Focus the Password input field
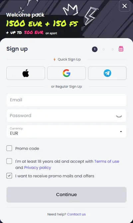The width and height of the screenshot is (133, 223). point(66,116)
